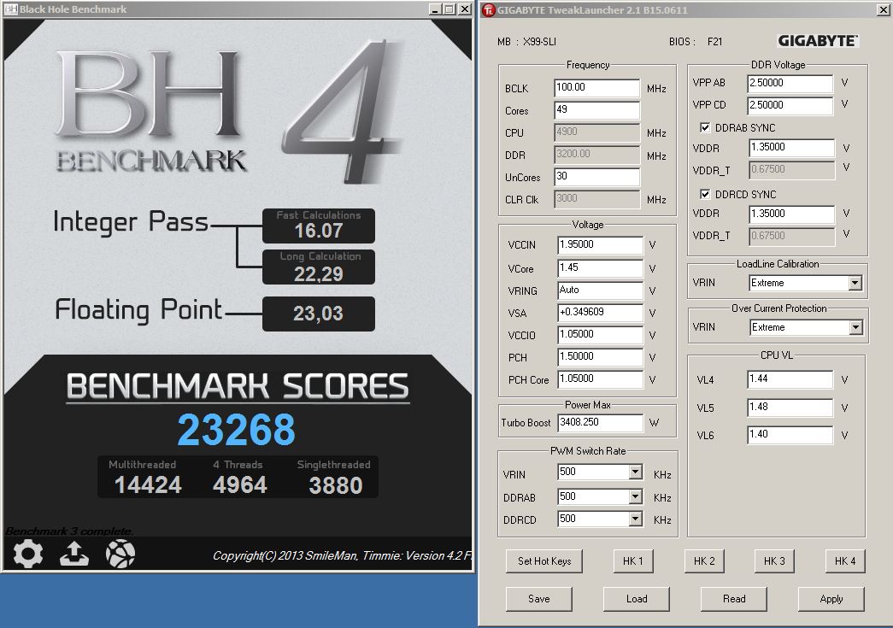
Task: Click the VRING voltage field
Action: [x=600, y=291]
